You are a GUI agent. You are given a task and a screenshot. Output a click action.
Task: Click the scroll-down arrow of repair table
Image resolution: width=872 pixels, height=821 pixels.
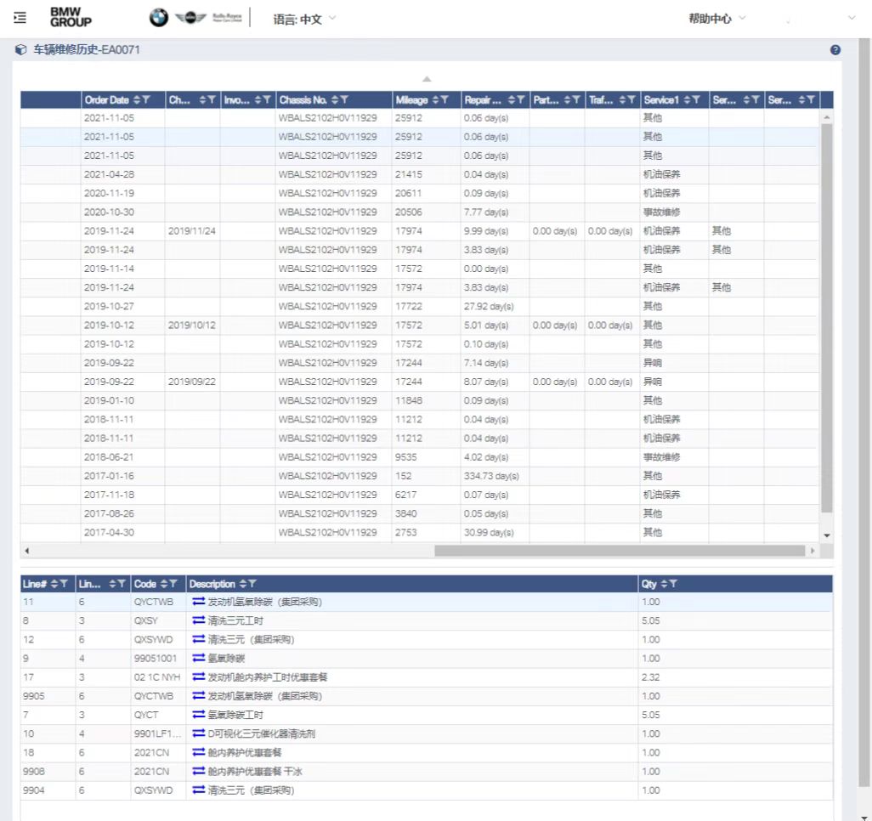[827, 535]
